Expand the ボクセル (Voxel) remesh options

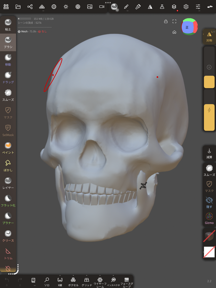(x=73, y=276)
